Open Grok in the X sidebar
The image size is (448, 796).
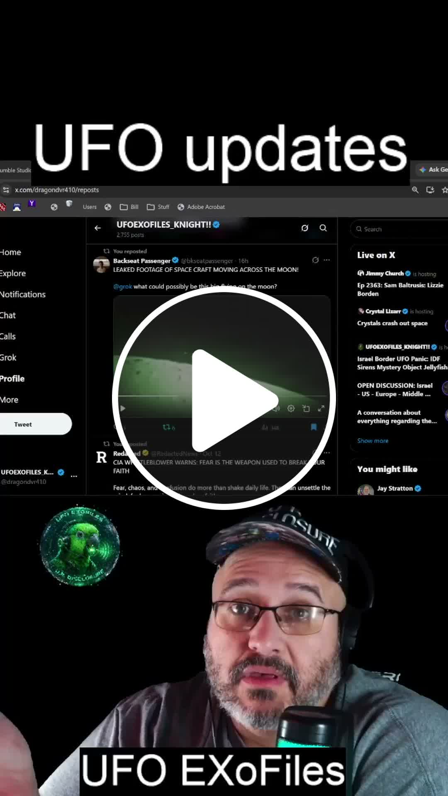coord(8,358)
